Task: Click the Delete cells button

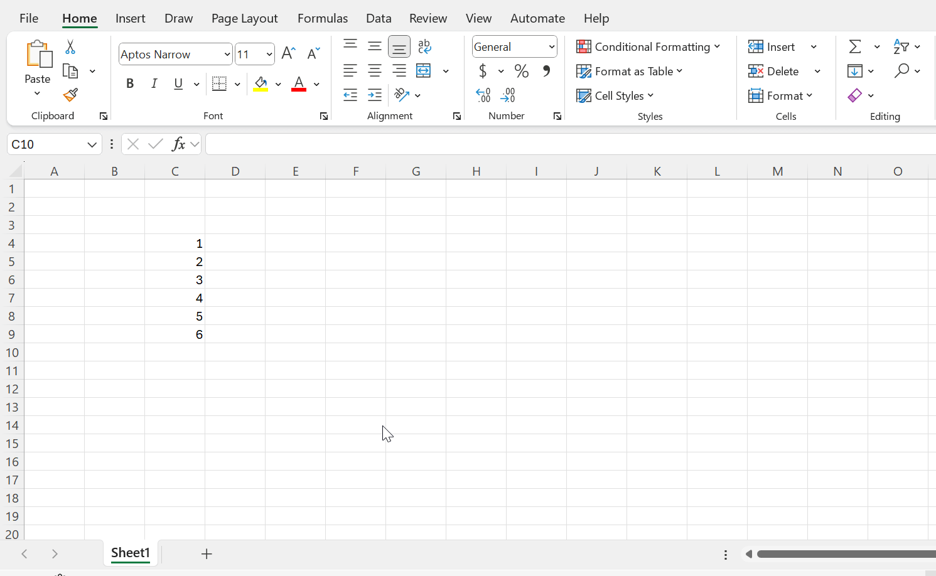Action: coord(774,71)
